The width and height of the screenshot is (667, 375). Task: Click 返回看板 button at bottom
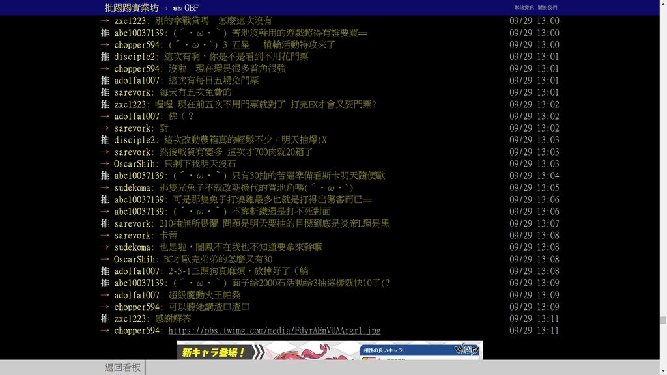point(122,367)
